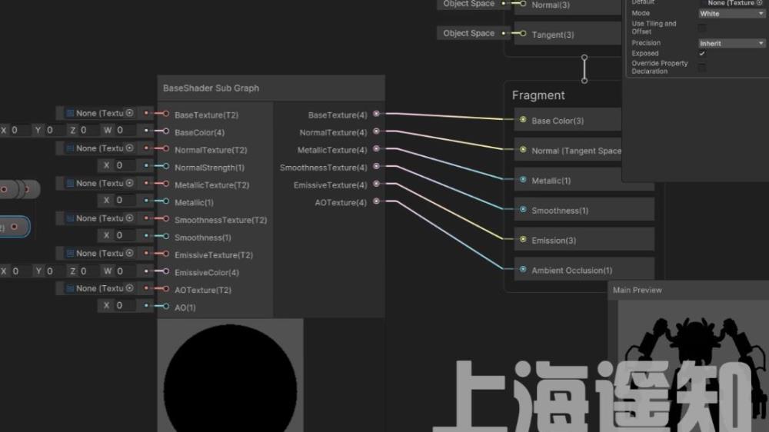769x432 pixels.
Task: Open texture picker for the BaseTexture slot
Action: [x=129, y=113]
